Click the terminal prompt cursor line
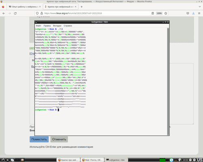The width and height of the screenshot is (203, 162). (47, 110)
